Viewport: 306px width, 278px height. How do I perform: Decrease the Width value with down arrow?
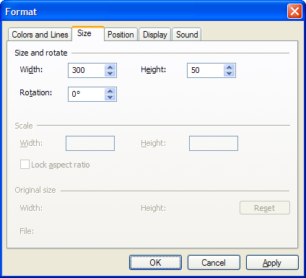tap(110, 74)
